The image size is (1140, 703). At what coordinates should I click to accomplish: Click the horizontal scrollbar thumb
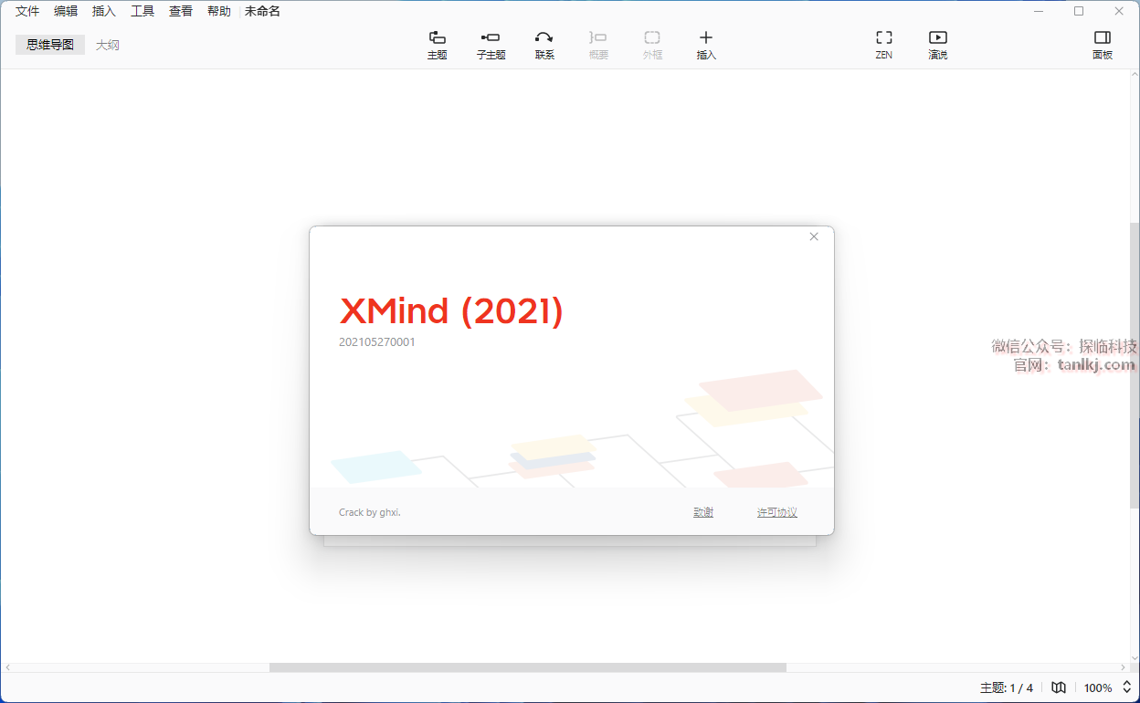click(527, 667)
